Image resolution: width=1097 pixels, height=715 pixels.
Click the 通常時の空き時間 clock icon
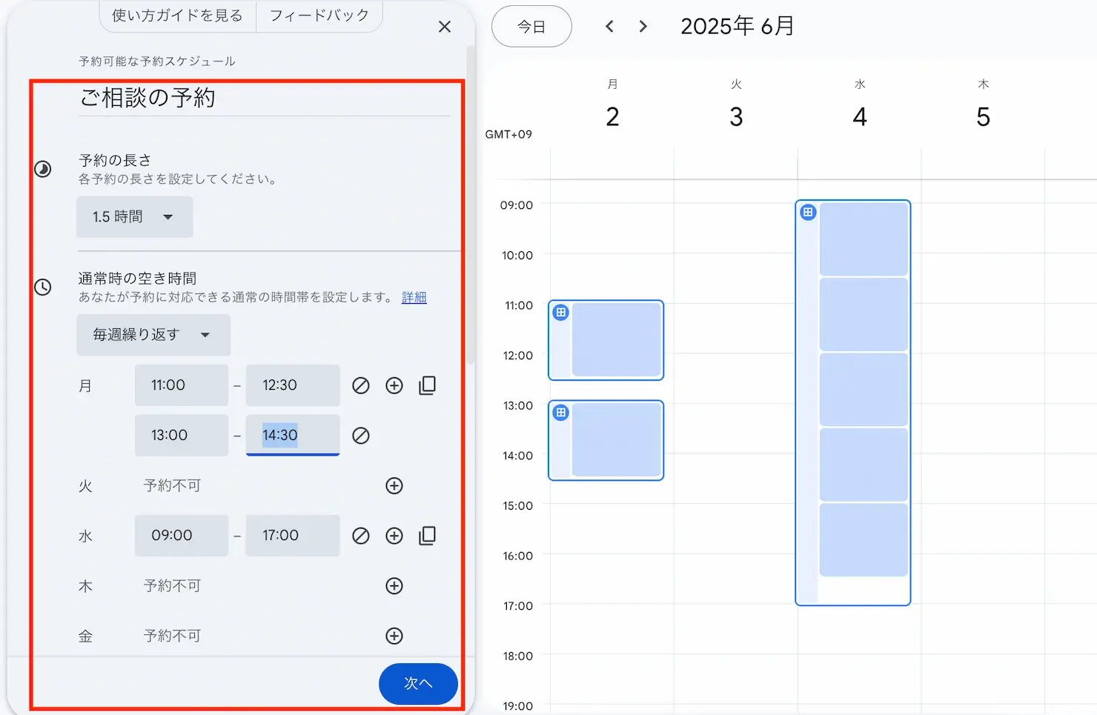(43, 287)
